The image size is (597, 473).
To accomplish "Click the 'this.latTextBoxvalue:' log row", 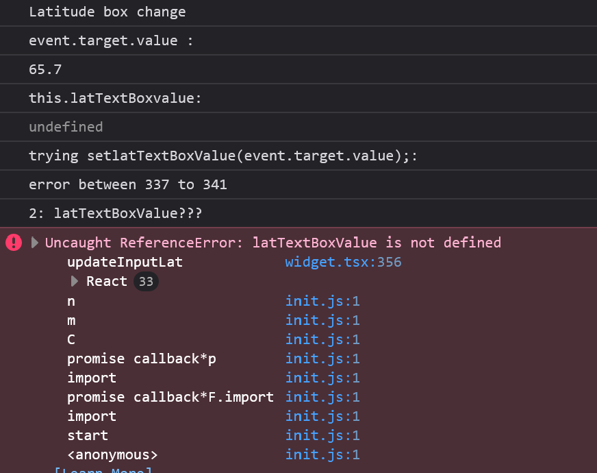I will (115, 98).
